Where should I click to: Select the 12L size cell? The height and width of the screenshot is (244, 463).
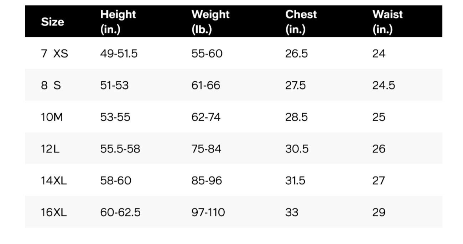(50, 149)
